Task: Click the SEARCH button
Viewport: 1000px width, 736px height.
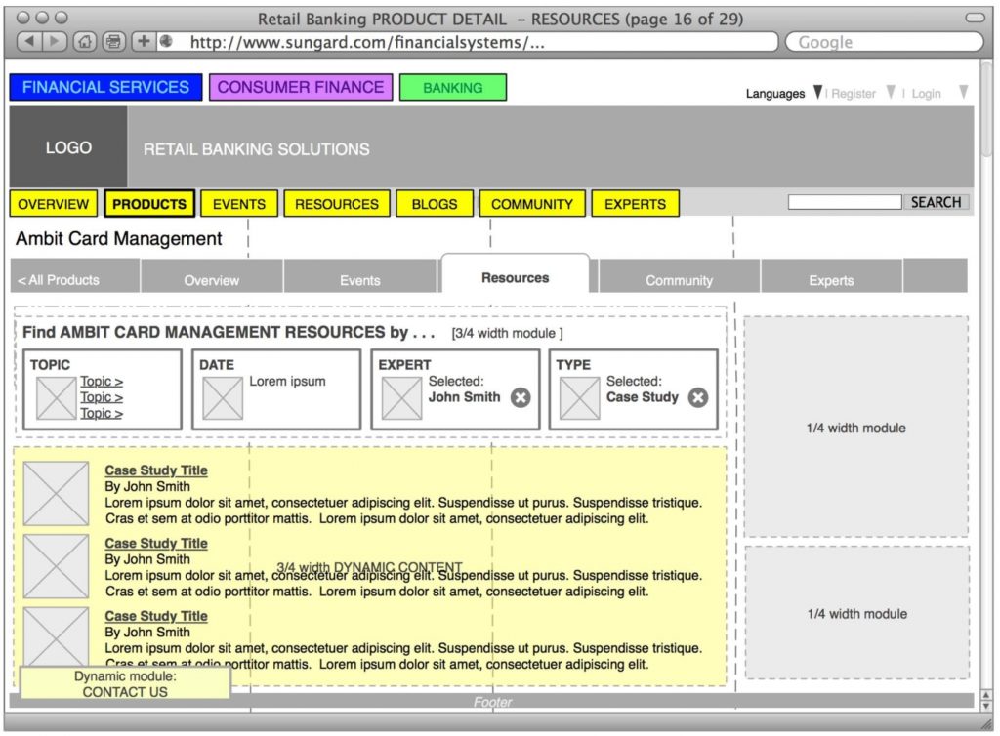Action: [936, 202]
